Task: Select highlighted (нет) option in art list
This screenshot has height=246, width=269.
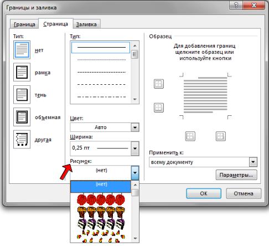Action: pyautogui.click(x=101, y=187)
